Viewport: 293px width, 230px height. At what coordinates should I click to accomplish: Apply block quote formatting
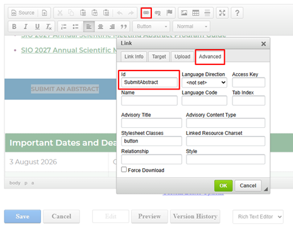(124, 26)
